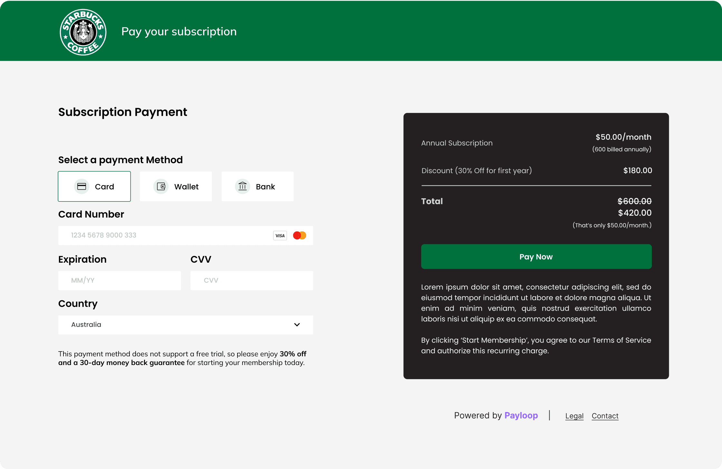This screenshot has width=722, height=469.
Task: Select Bank as payment method
Action: pyautogui.click(x=257, y=186)
